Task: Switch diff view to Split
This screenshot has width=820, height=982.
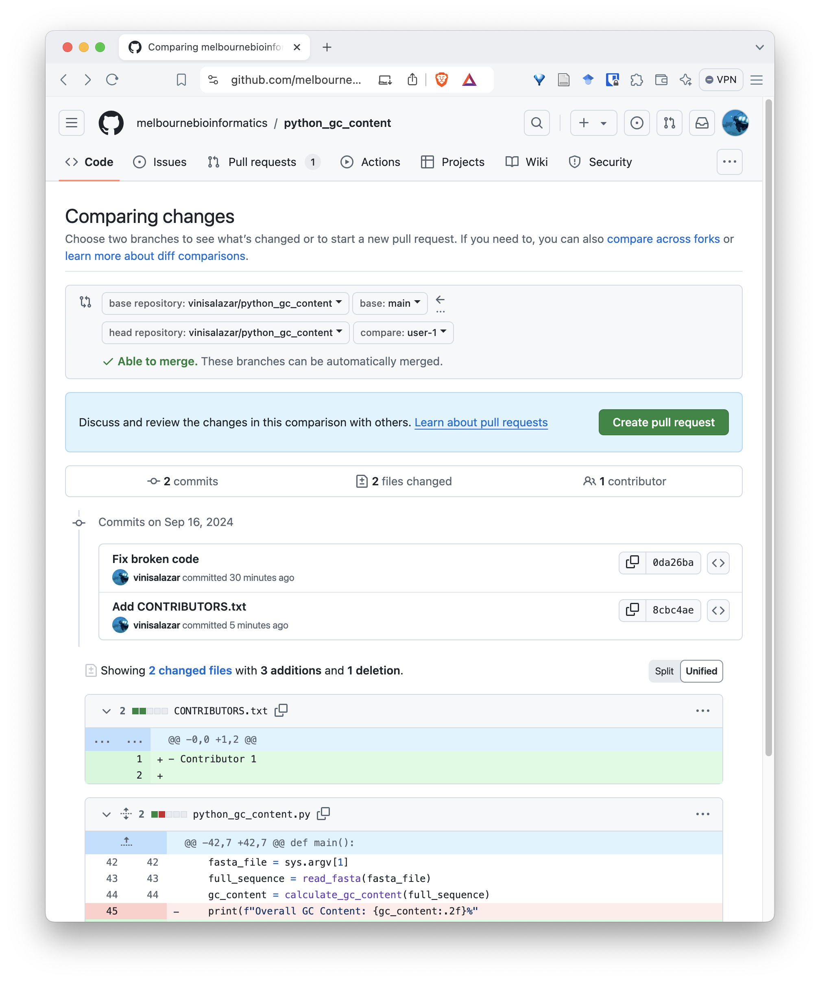Action: tap(664, 671)
